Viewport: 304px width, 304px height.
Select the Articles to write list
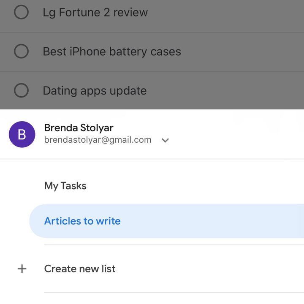coord(166,221)
